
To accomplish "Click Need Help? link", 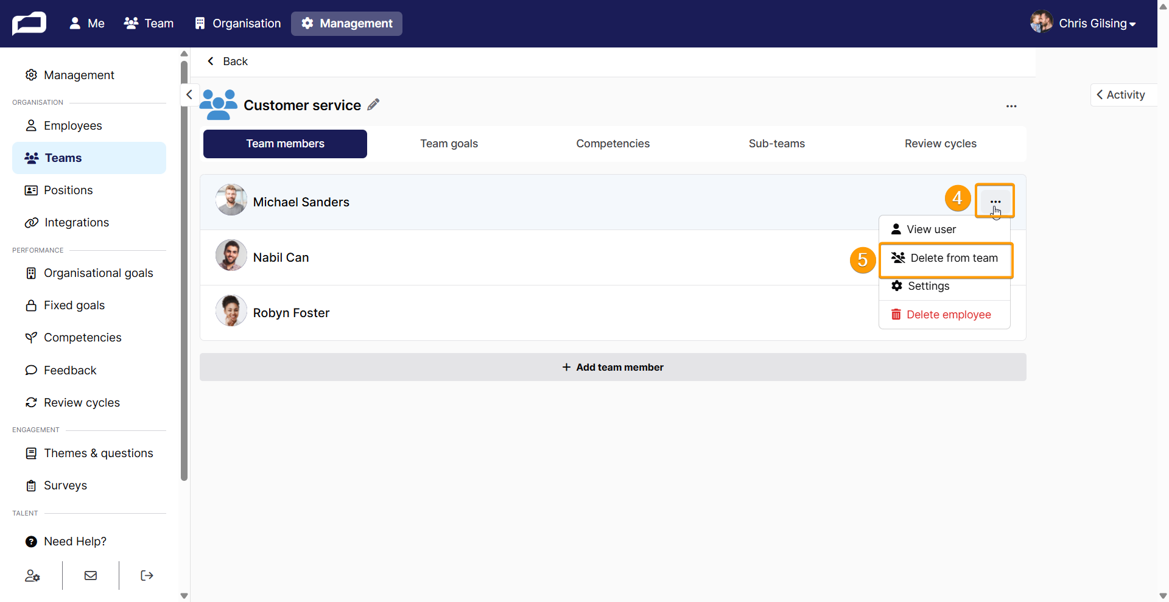I will point(75,541).
